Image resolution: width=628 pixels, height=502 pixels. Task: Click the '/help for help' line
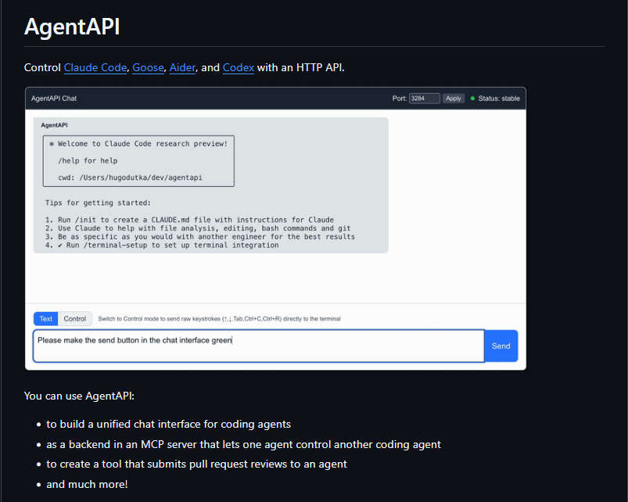coord(88,161)
